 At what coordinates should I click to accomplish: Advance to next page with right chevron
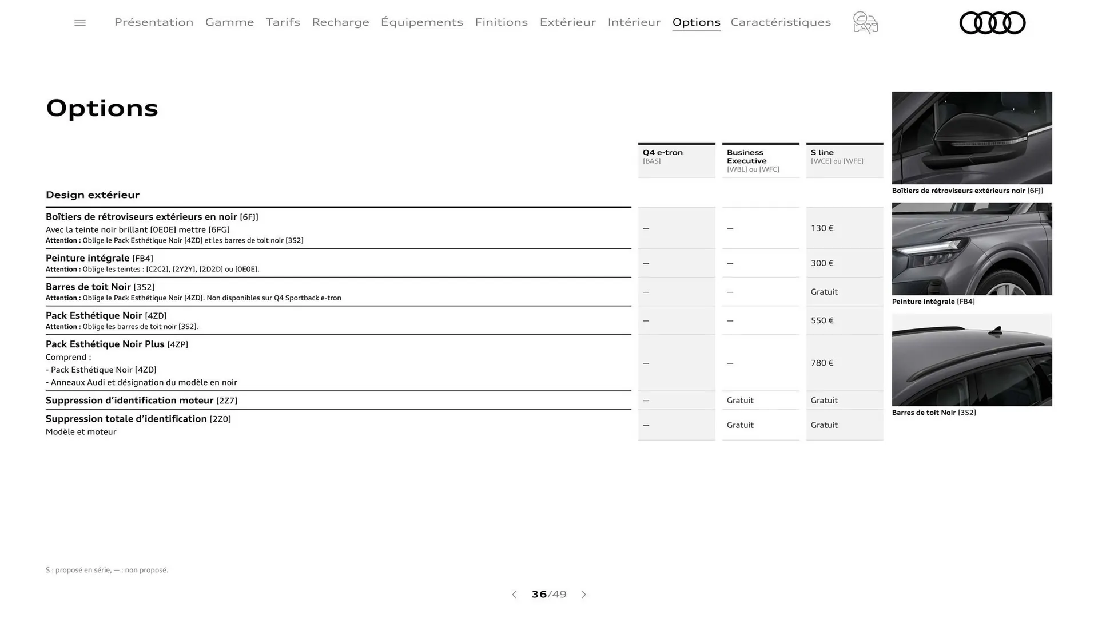584,595
